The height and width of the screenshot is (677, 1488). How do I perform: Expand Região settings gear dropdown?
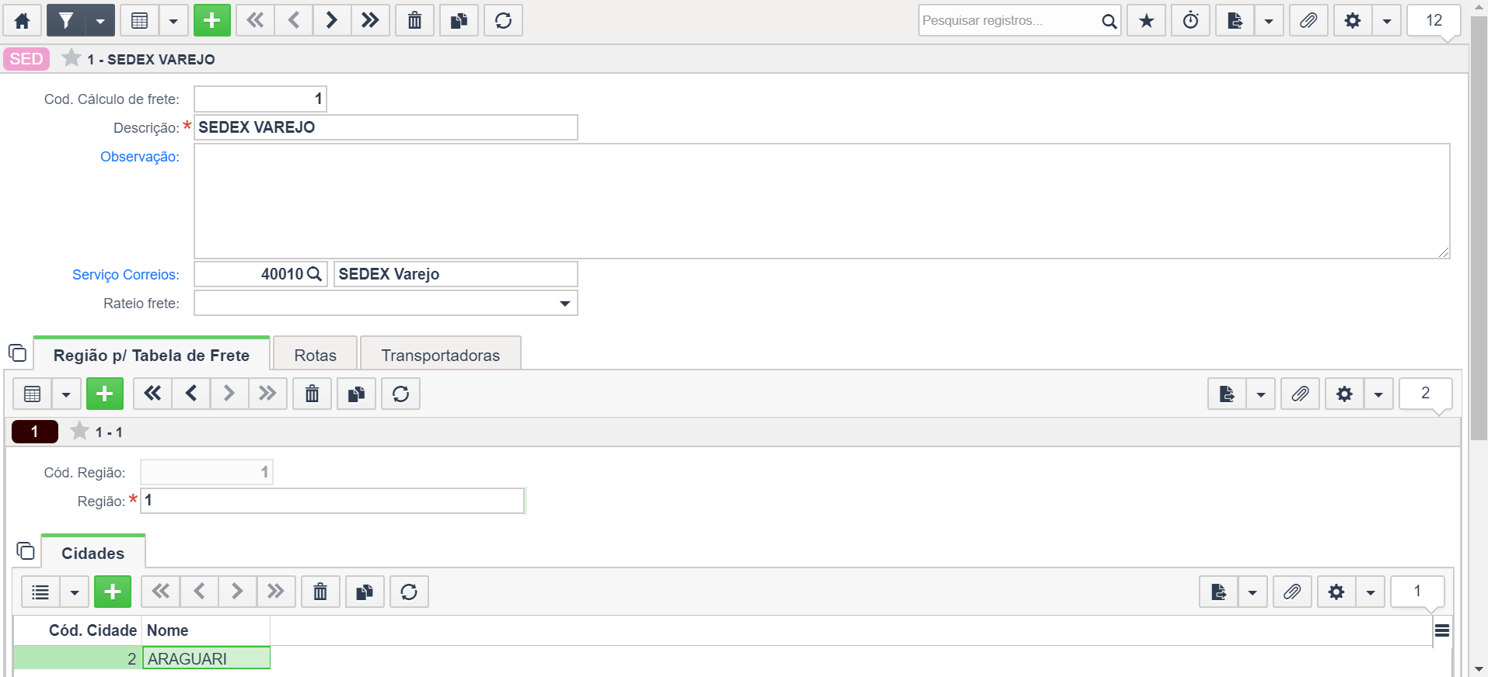[1378, 394]
